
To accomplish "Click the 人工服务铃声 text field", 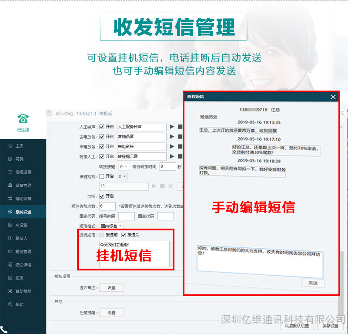I will pyautogui.click(x=142, y=127).
